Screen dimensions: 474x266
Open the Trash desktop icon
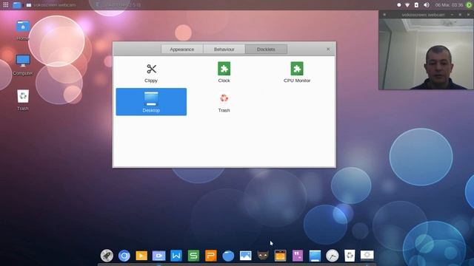pos(23,100)
